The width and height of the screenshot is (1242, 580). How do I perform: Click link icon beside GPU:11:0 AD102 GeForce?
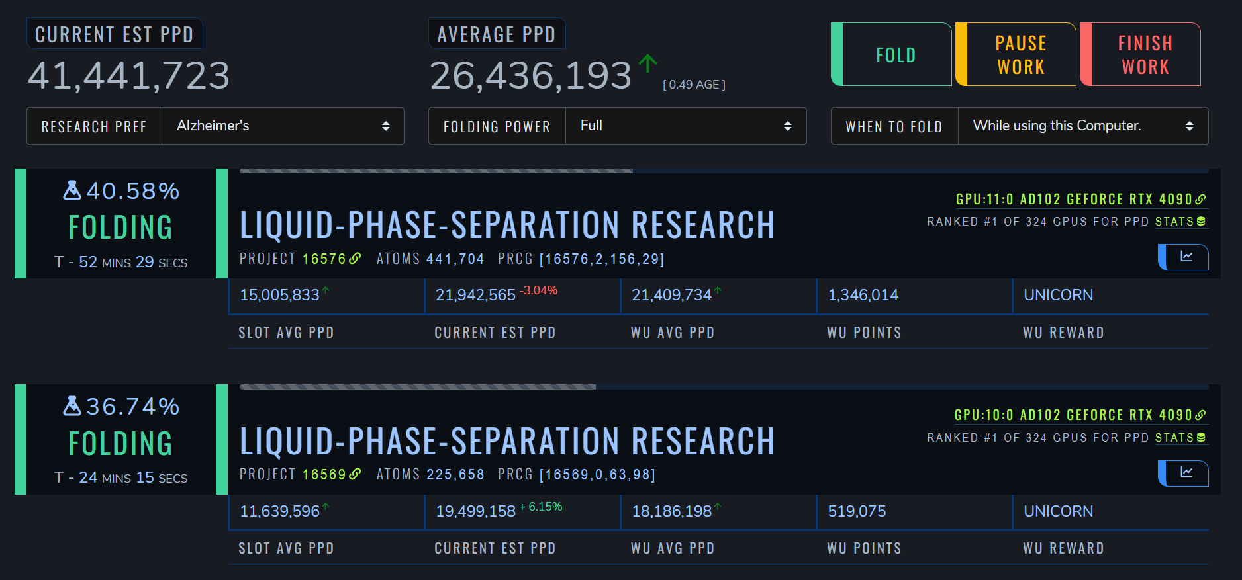1201,199
